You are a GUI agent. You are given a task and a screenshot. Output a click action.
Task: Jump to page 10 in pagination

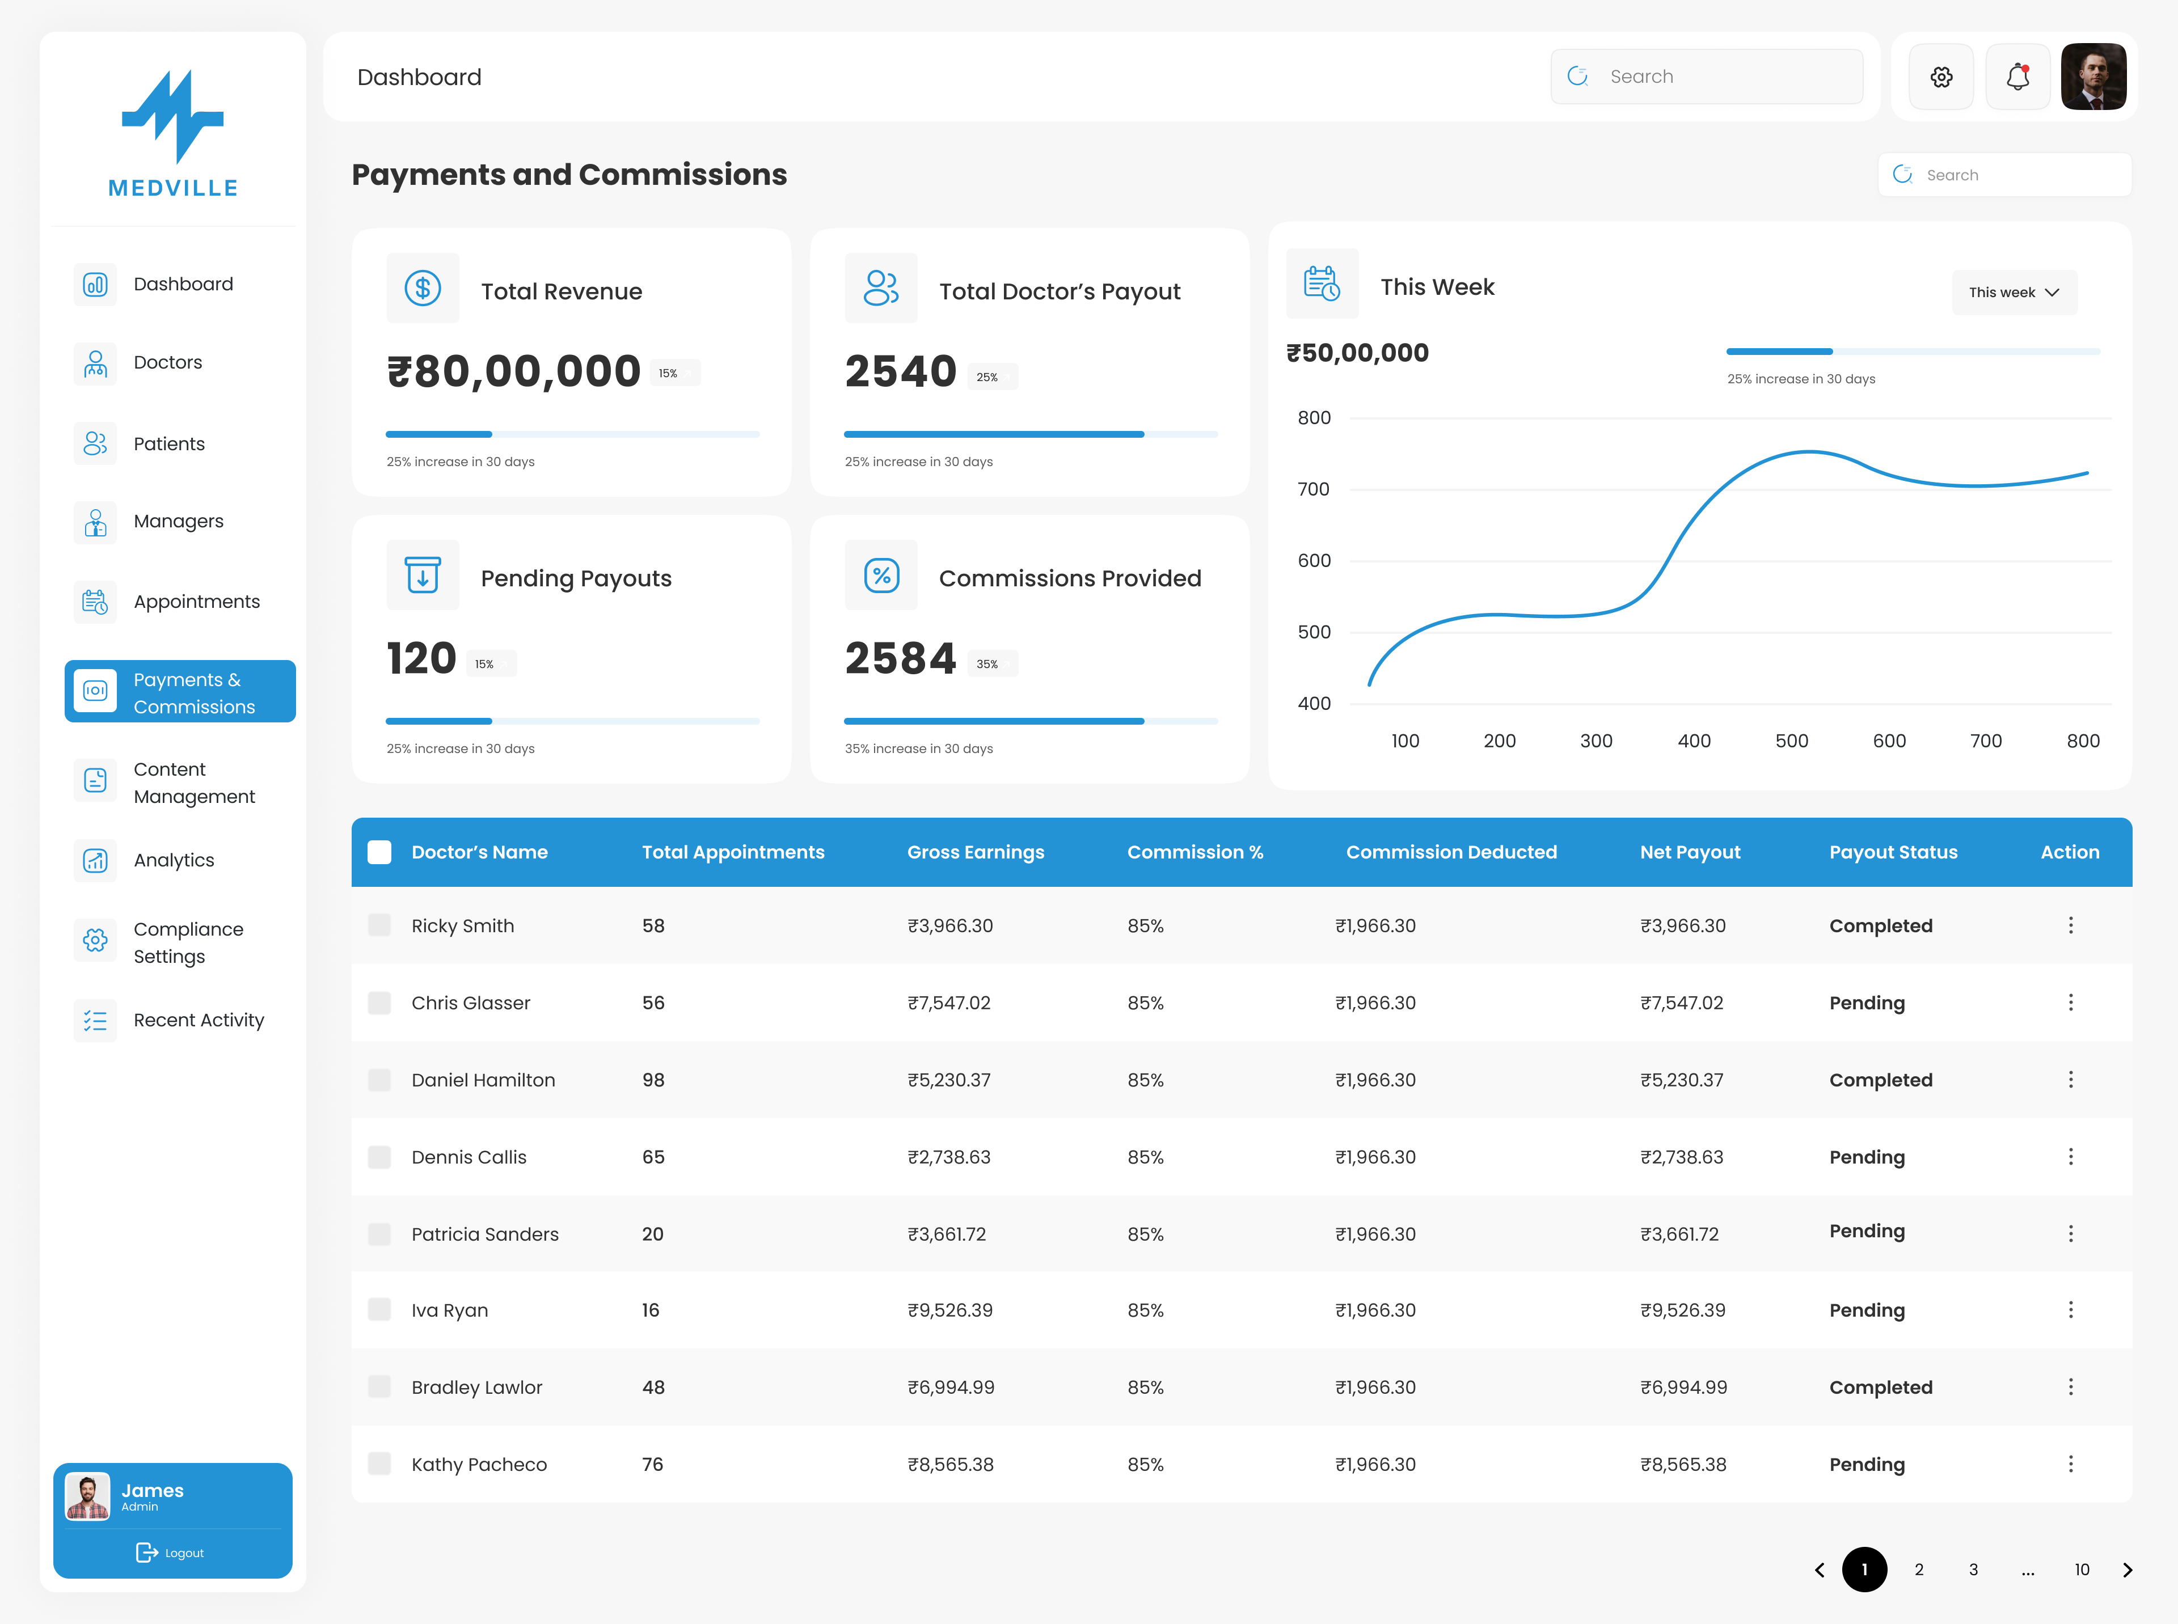click(2082, 1570)
